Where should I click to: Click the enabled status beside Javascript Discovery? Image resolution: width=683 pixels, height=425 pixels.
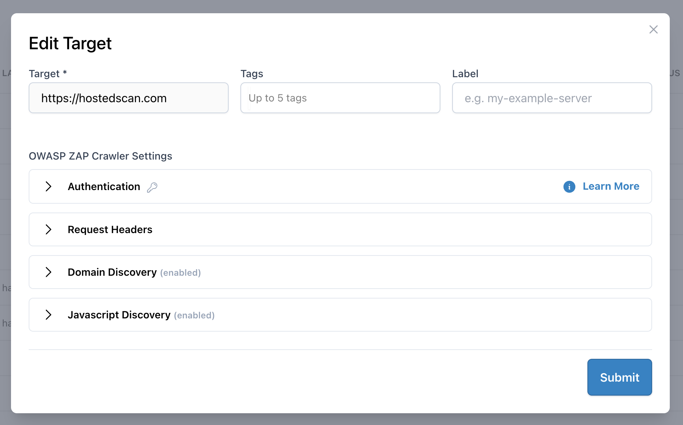194,315
